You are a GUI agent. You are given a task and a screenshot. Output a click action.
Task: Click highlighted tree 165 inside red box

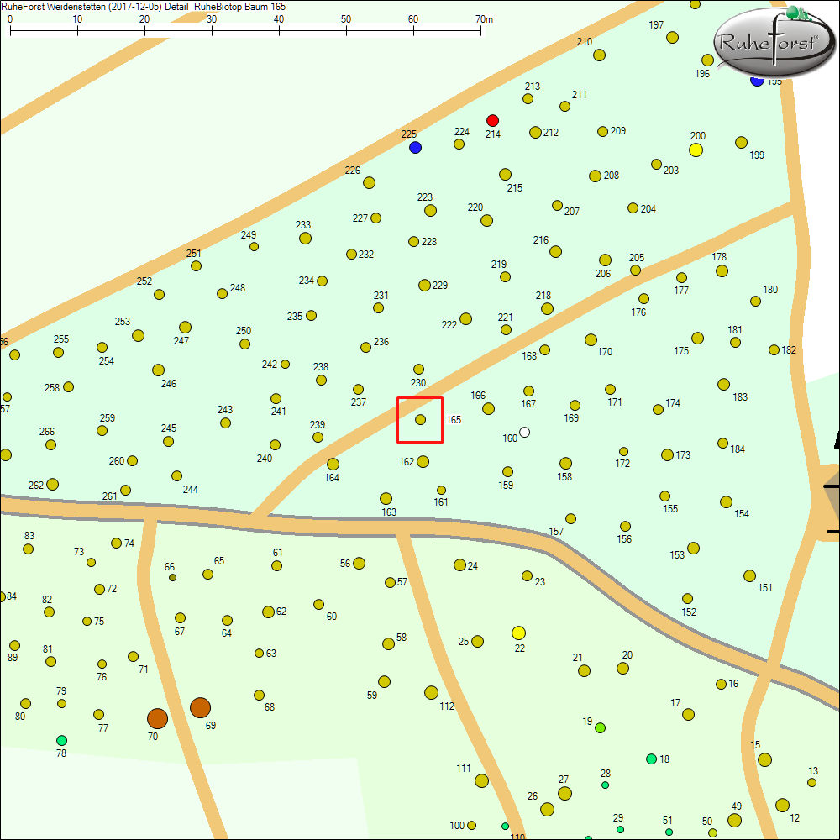[420, 419]
